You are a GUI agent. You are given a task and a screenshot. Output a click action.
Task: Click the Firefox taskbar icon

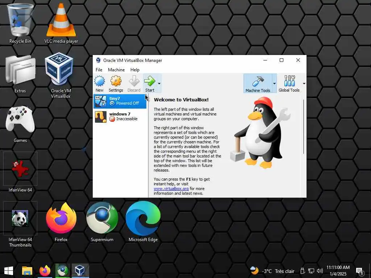pos(45,271)
